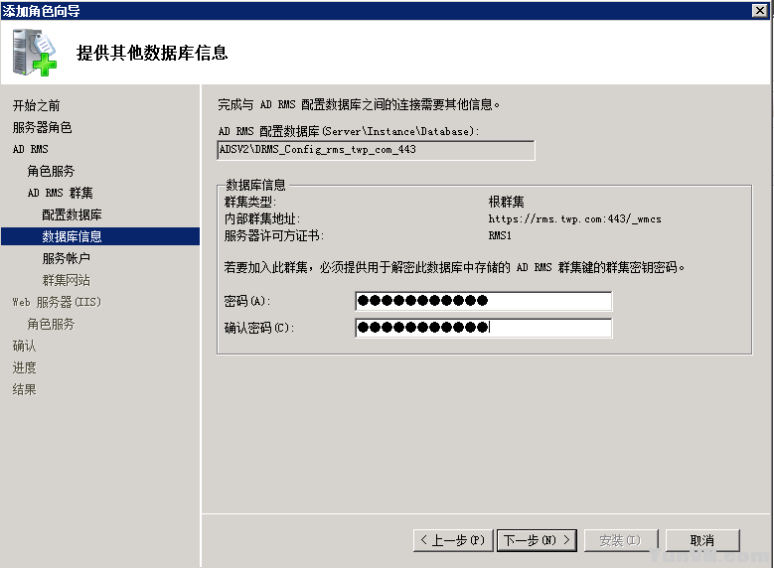Cancel the wizard with 取消
This screenshot has height=568, width=774.
tap(702, 540)
